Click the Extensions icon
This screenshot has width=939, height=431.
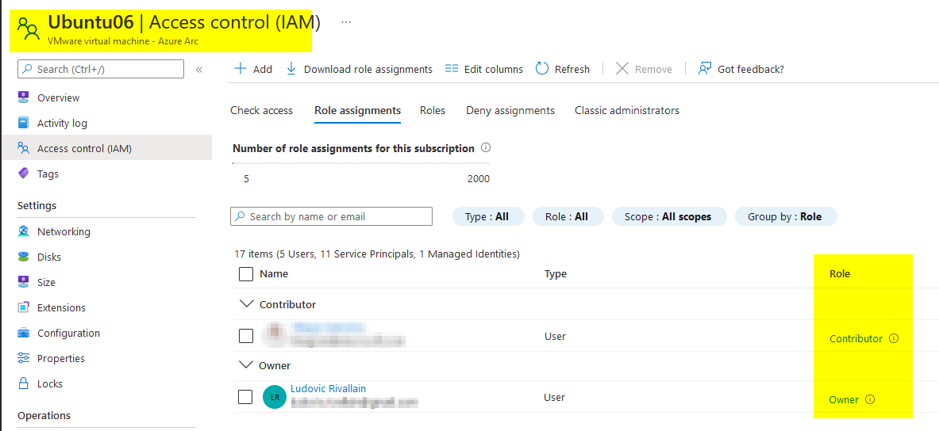pos(23,308)
